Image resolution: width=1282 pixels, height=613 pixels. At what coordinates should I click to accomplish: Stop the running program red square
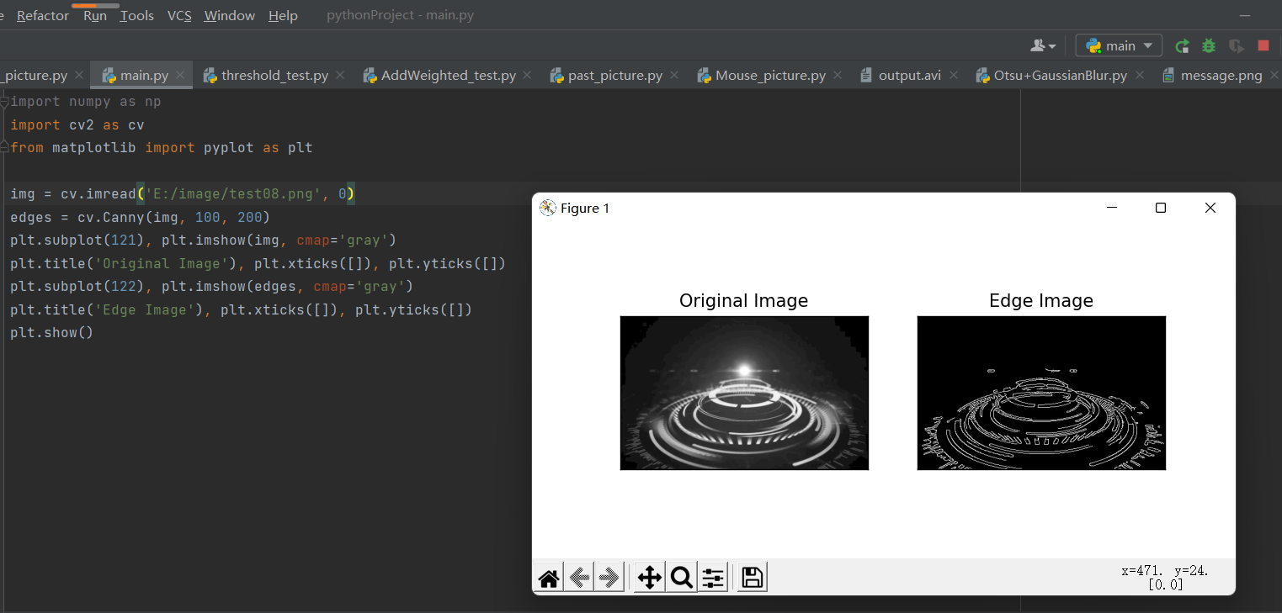[1263, 45]
